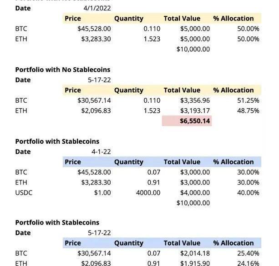
Task: Click the 4/1/2022 date cell
Action: pyautogui.click(x=97, y=8)
